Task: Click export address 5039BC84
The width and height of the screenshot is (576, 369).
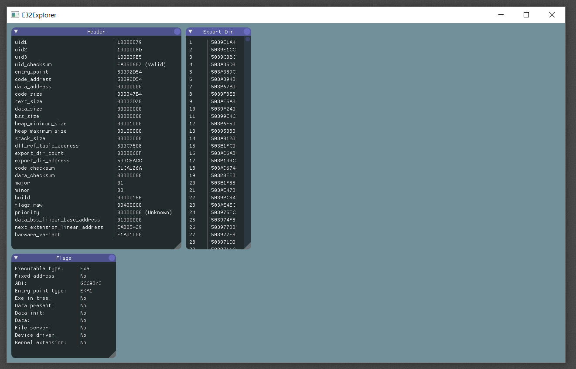Action: pyautogui.click(x=223, y=198)
